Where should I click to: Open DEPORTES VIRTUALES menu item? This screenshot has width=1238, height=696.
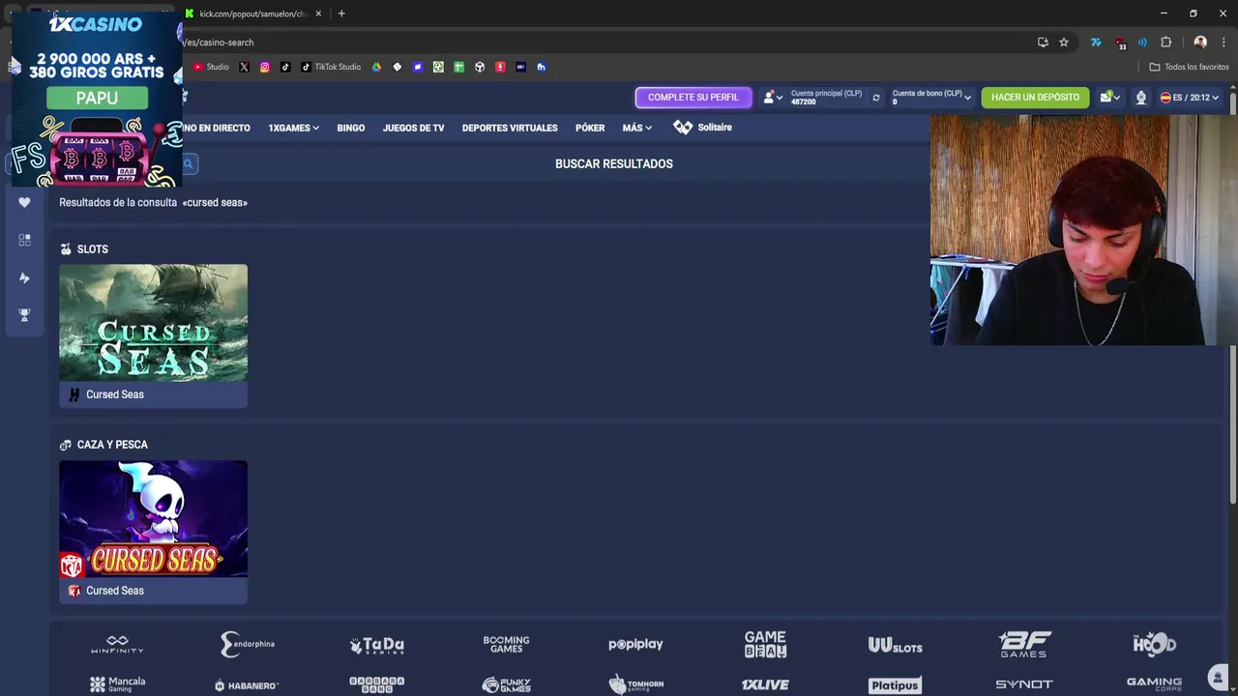point(510,128)
